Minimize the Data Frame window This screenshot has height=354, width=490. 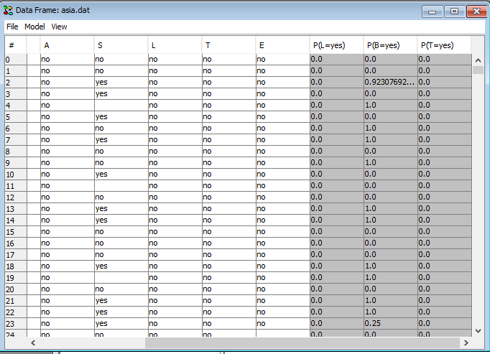[x=433, y=11]
